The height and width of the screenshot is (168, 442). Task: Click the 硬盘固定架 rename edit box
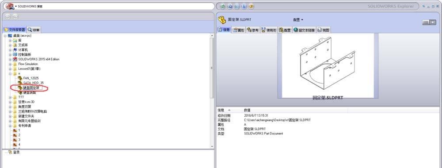tap(32, 88)
